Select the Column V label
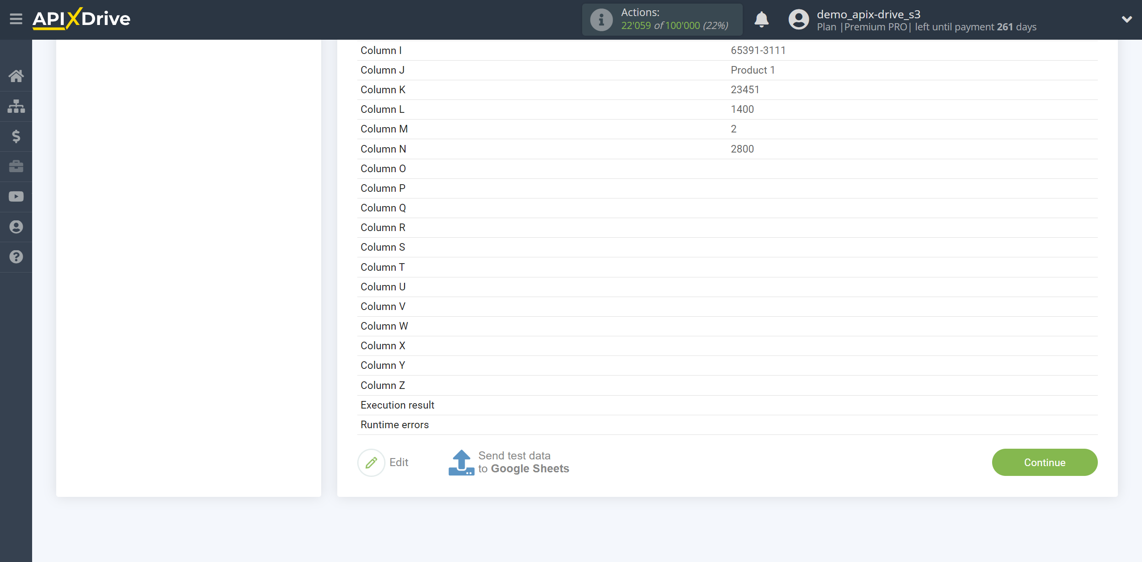Screen dimensions: 1142x562 coord(383,306)
